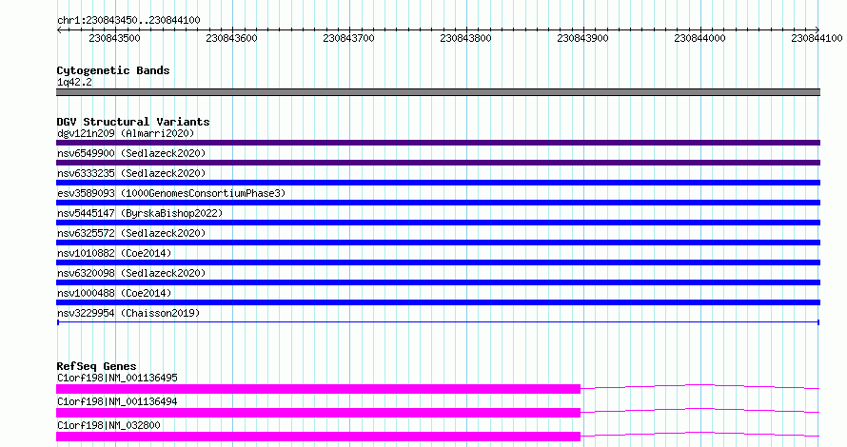The height and width of the screenshot is (447, 847).
Task: Open transcript C1orf198|NM_001136494 label
Action: [117, 401]
